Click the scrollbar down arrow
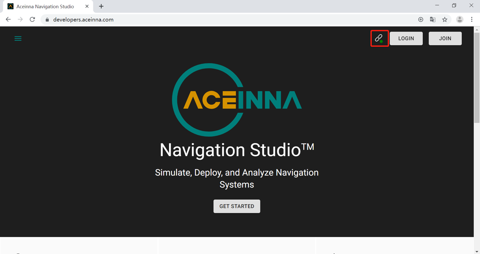The height and width of the screenshot is (254, 480). (x=477, y=251)
